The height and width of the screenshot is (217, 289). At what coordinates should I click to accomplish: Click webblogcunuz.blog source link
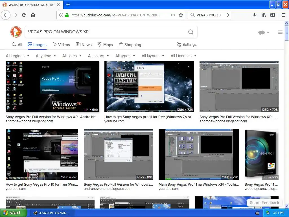[261, 189]
